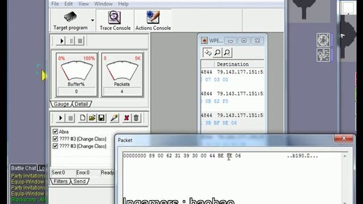Start logging with the top play button
Screen dimensions: 363x204
61,41
